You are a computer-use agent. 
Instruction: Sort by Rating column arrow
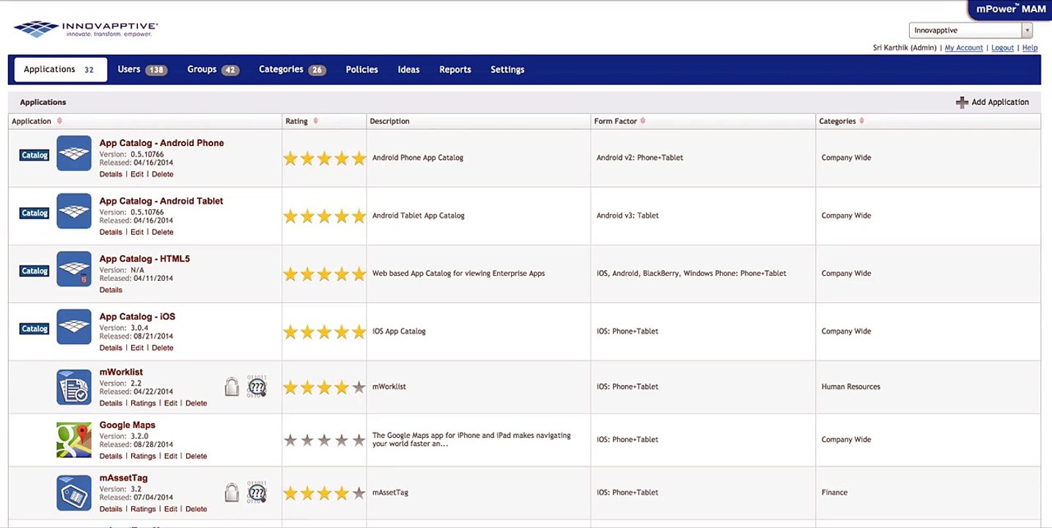[315, 121]
